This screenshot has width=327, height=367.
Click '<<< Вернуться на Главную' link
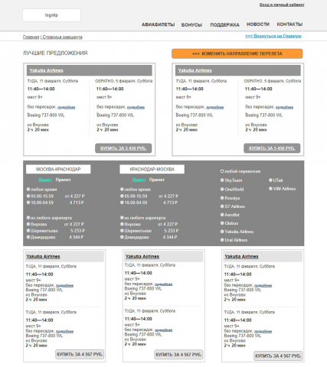(x=273, y=36)
